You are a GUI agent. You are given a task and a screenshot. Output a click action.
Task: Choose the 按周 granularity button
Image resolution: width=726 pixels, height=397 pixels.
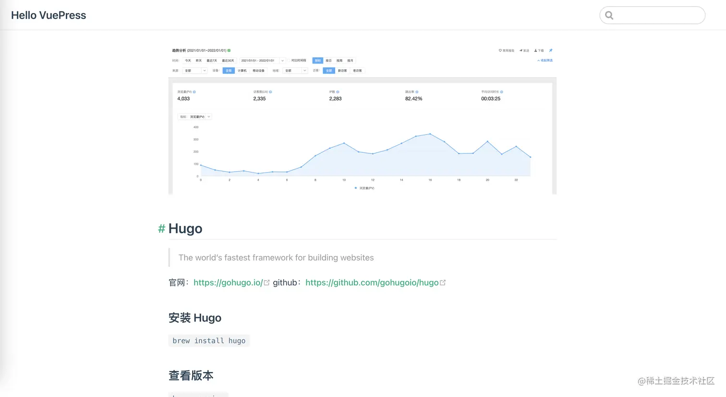[x=339, y=61]
